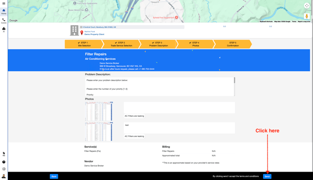
Task: Select Step 5 Confirmation
Action: pyautogui.click(x=232, y=44)
